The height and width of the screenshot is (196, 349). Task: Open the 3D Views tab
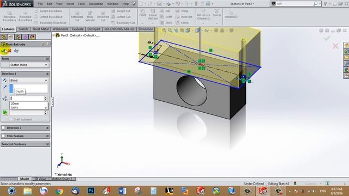click(40, 179)
